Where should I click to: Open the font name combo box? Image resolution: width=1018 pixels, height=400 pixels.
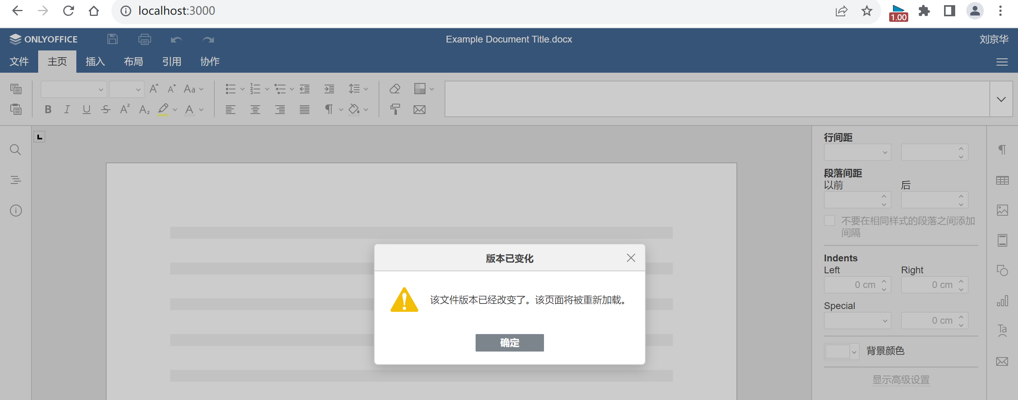coord(74,89)
